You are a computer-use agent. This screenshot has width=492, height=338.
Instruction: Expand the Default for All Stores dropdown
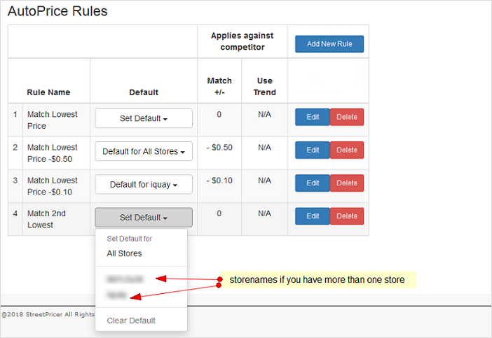click(x=144, y=151)
